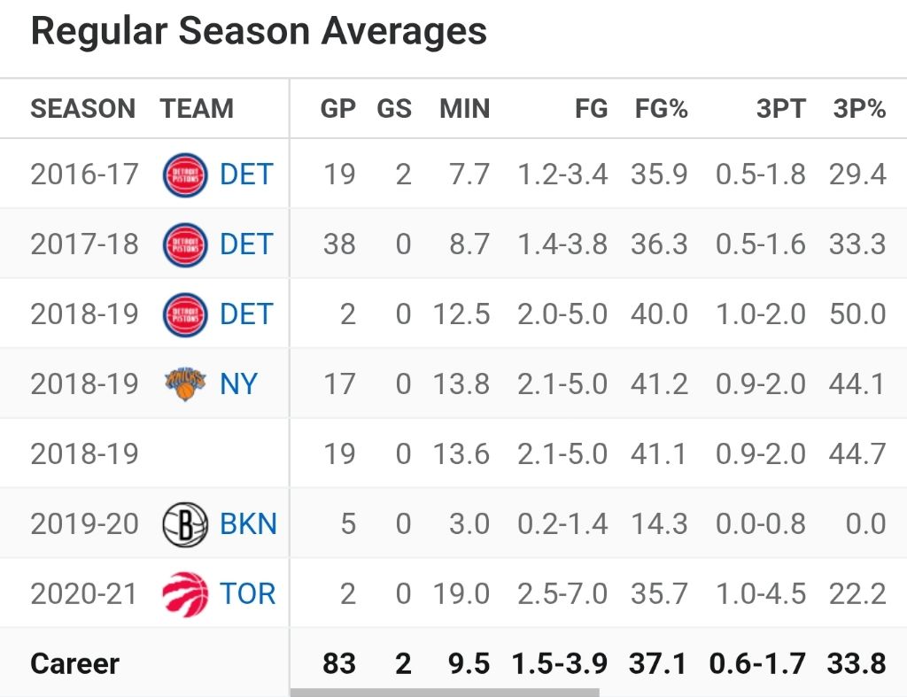The width and height of the screenshot is (907, 697).
Task: Open the NY team link
Action: coord(239,383)
